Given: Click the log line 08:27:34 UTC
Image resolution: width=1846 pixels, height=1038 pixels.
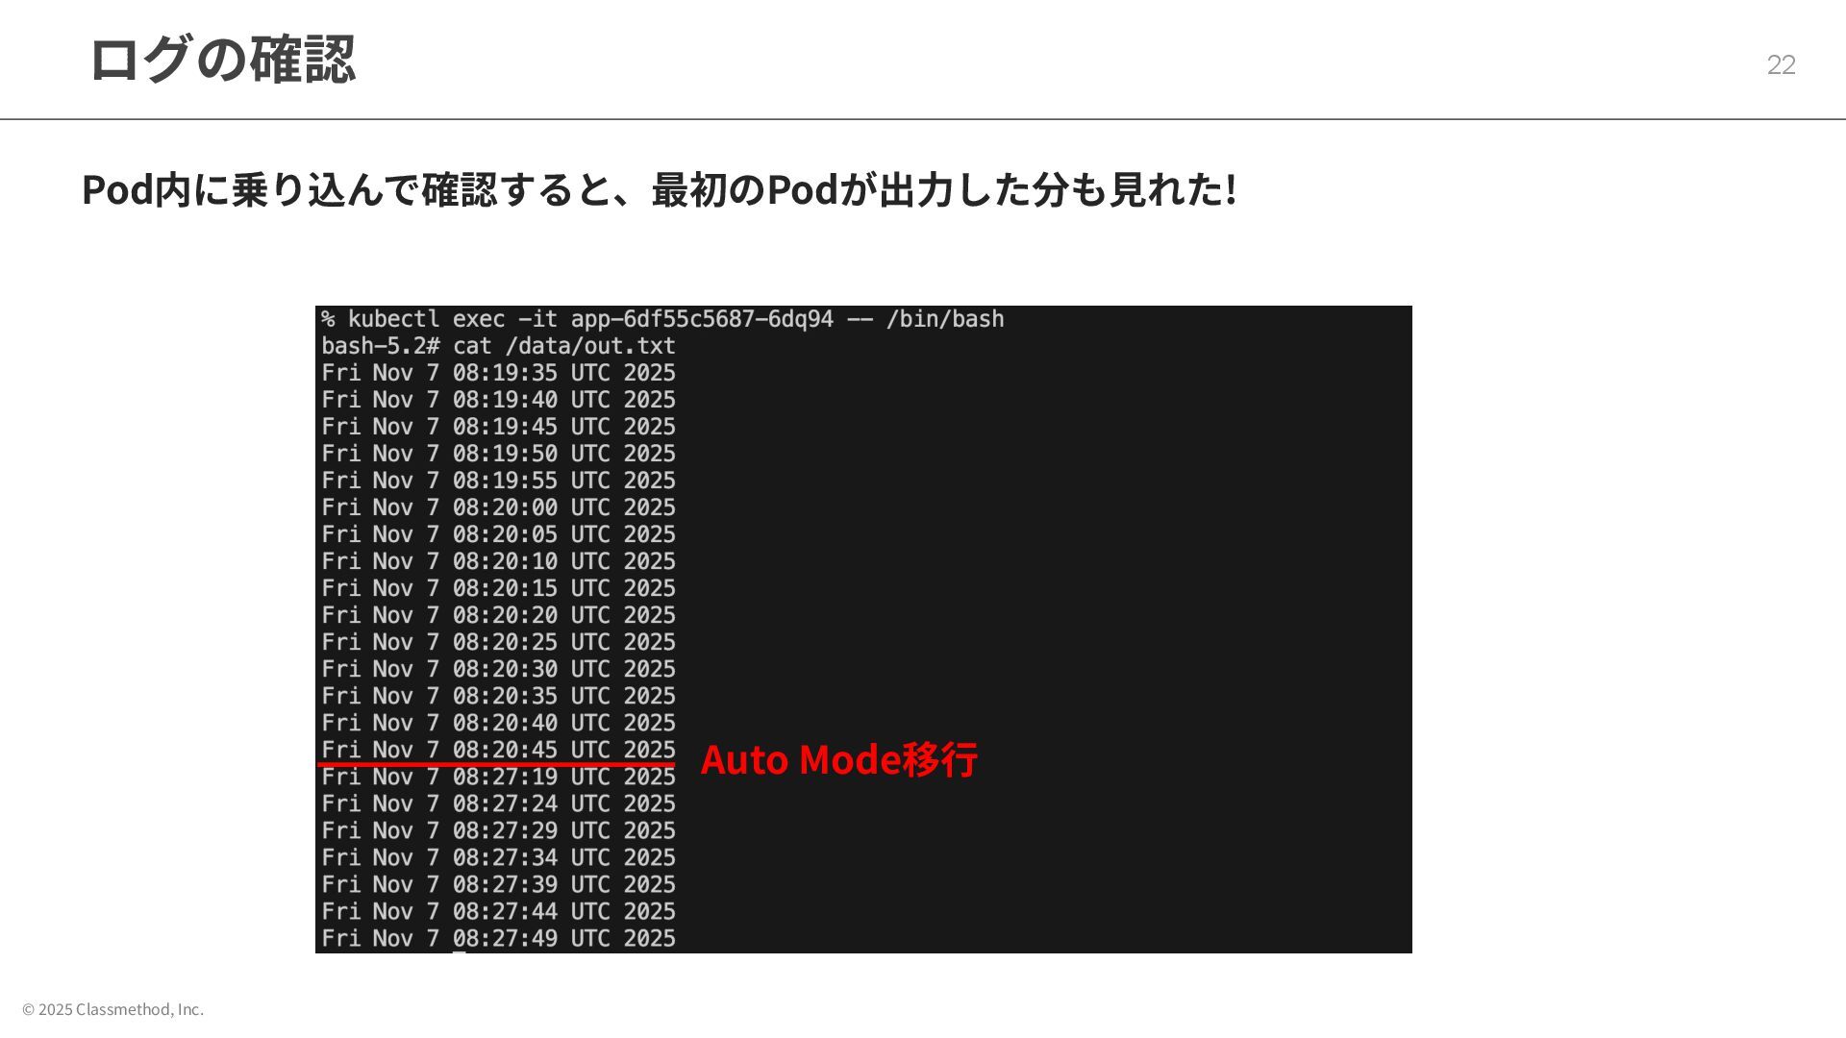Looking at the screenshot, I should tap(498, 857).
